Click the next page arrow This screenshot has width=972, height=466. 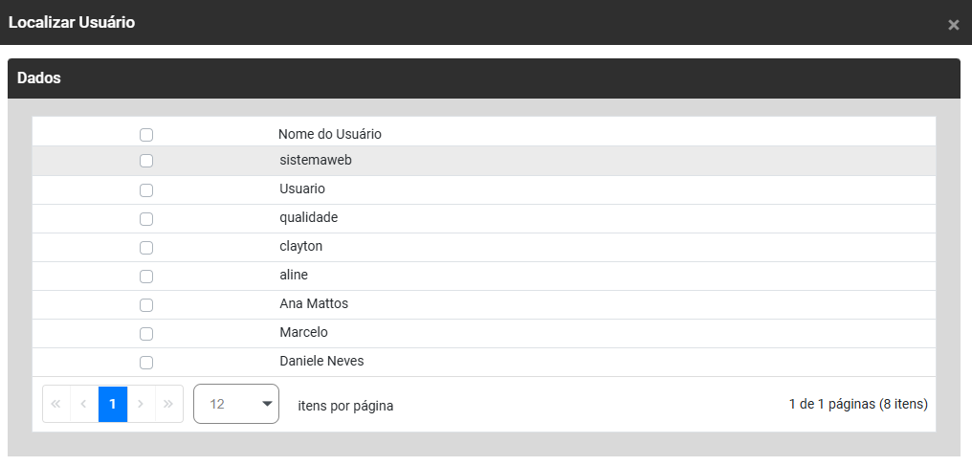tap(141, 404)
